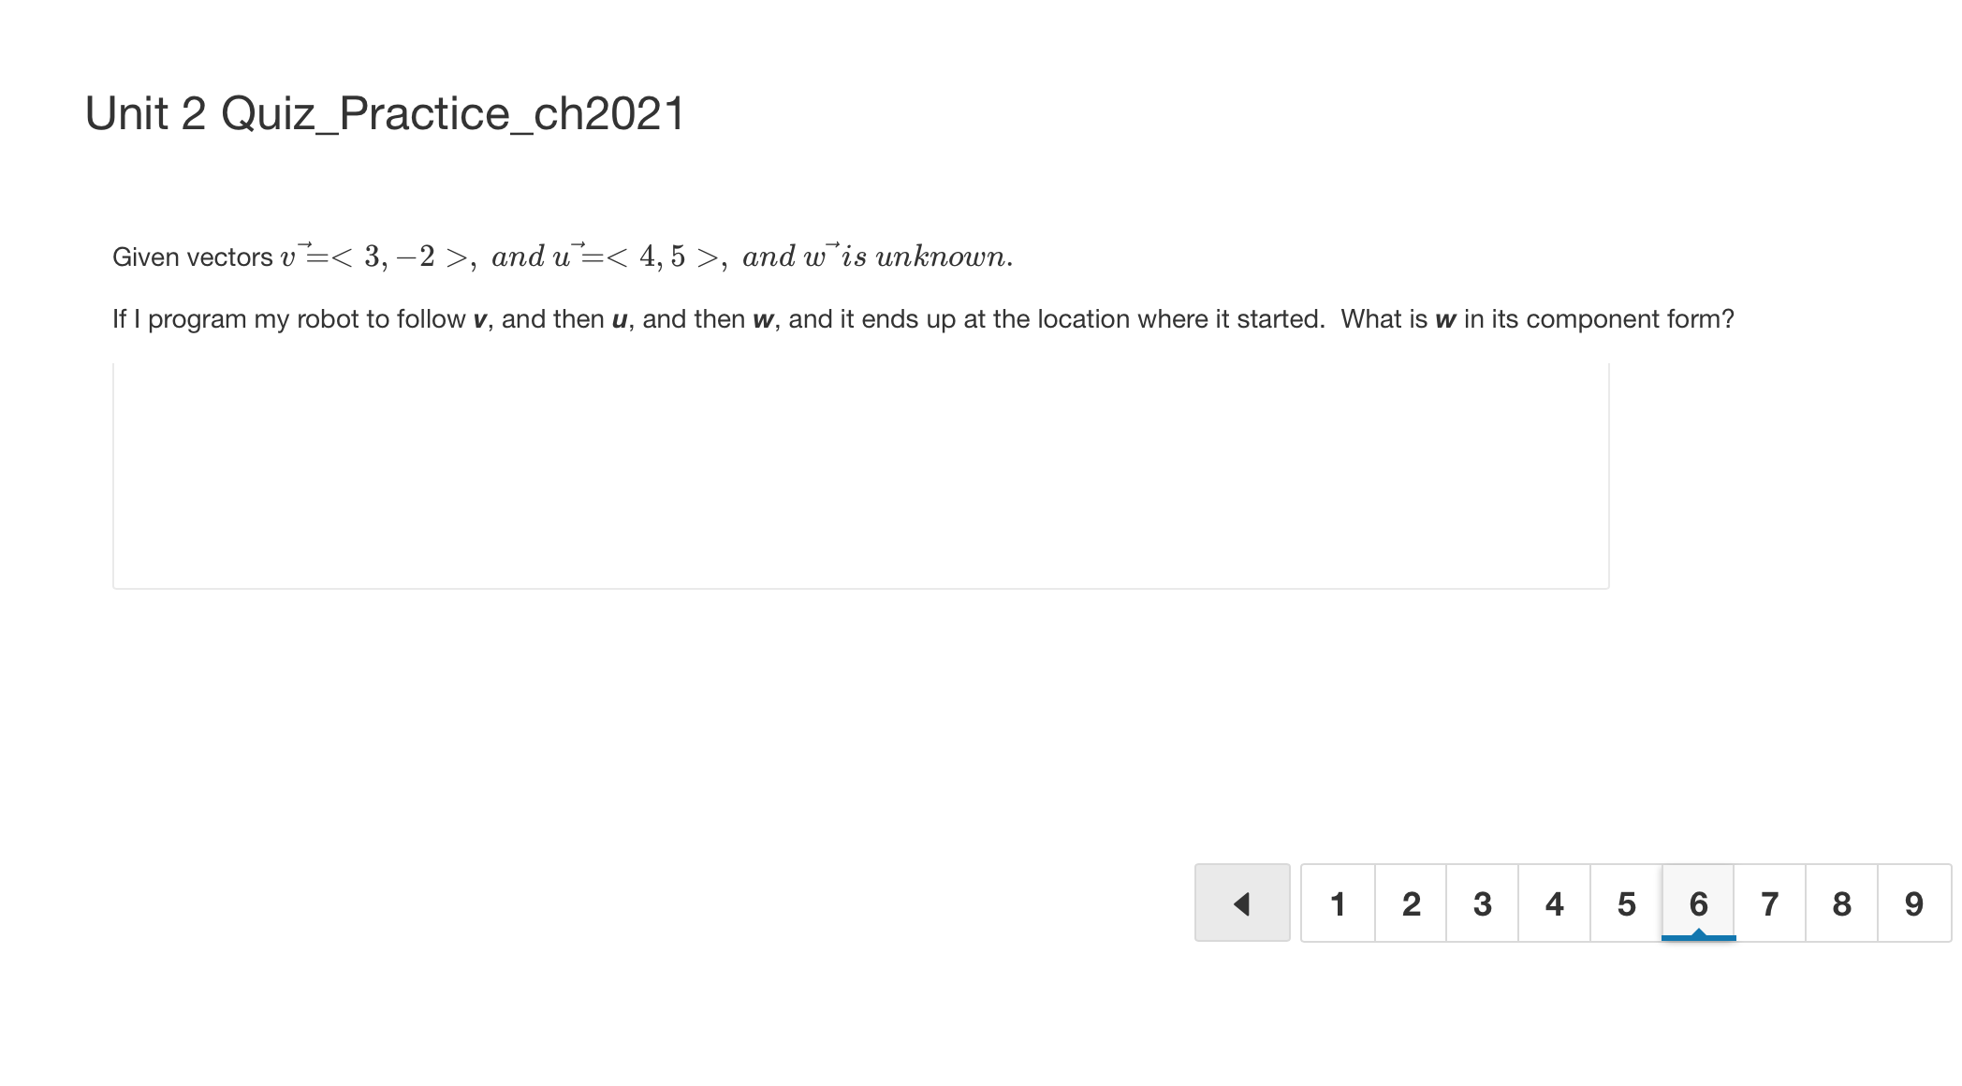Open the last question, page 9
This screenshot has width=1962, height=1086.
[x=1914, y=903]
